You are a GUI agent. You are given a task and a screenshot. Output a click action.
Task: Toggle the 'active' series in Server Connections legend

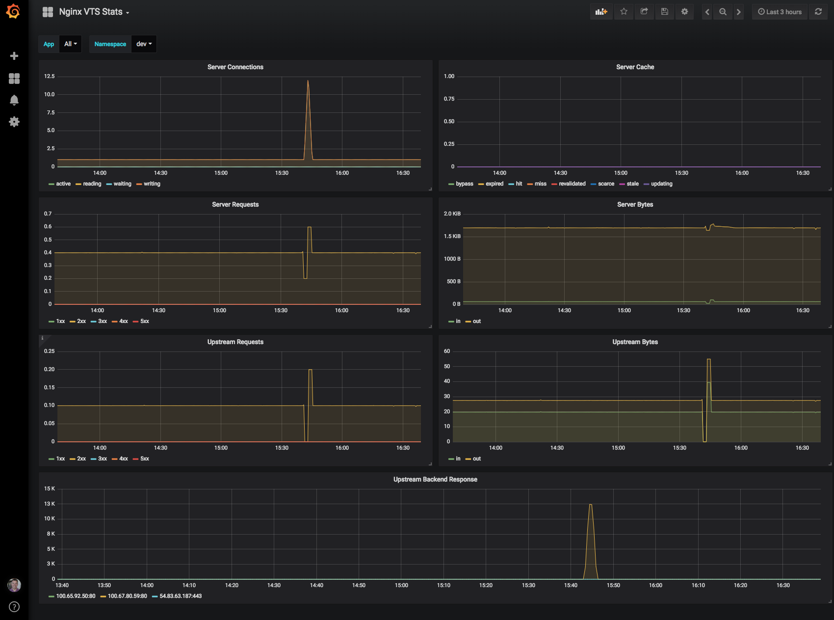pos(63,184)
